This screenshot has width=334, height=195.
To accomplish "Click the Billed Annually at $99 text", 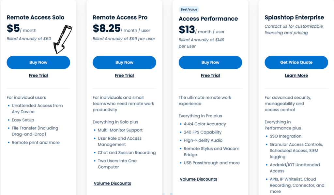I will pos(124,39).
